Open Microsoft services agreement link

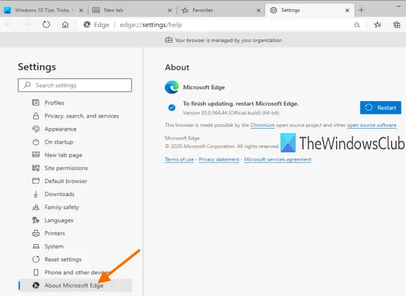pos(277,159)
